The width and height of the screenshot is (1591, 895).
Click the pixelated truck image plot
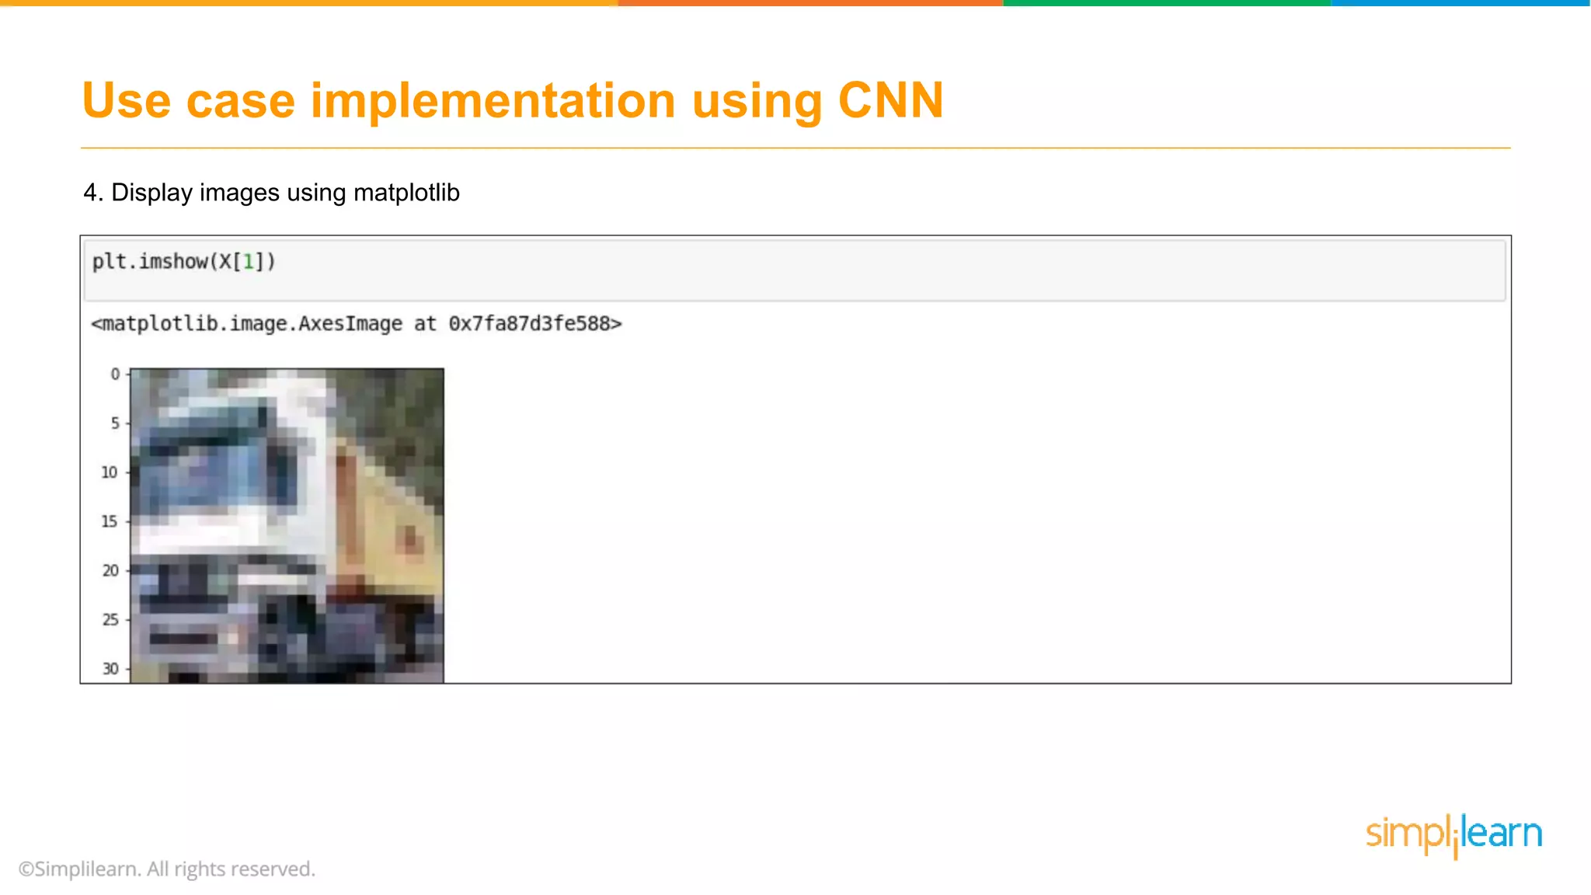287,526
